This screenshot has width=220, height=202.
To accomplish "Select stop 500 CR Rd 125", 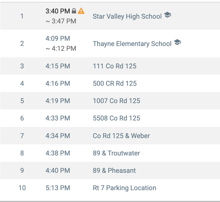I will 115,83.
